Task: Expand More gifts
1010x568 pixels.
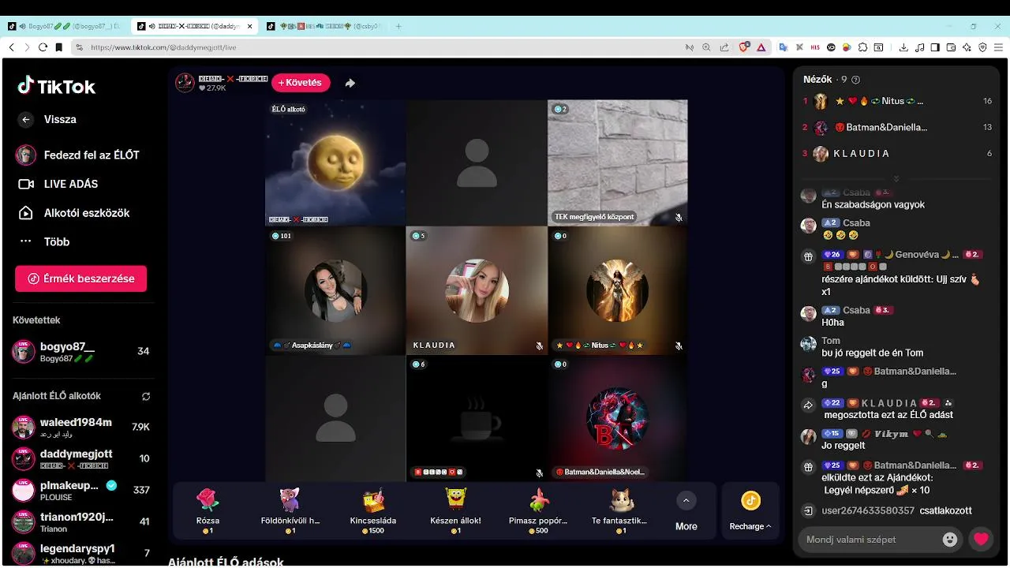Action: click(686, 511)
